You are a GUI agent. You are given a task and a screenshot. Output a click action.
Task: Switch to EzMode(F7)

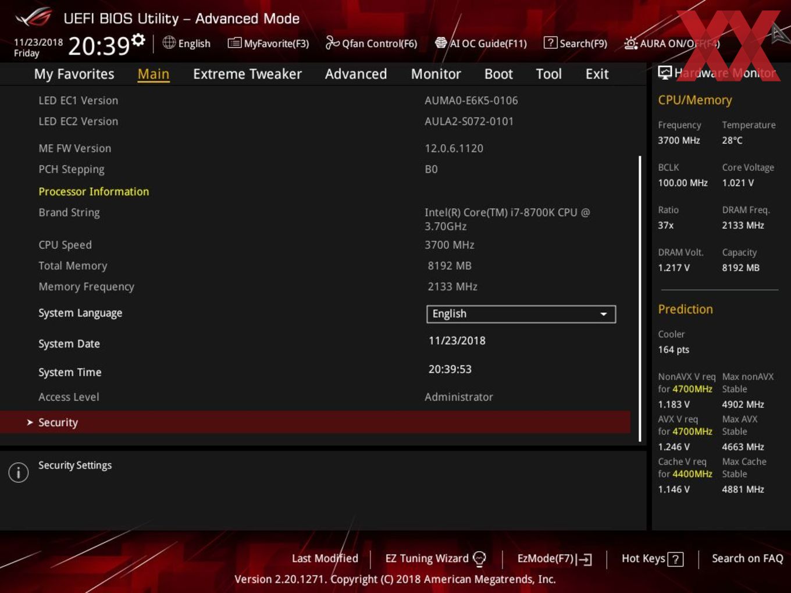[x=554, y=559]
